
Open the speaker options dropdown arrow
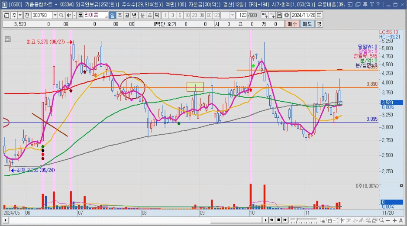[x=74, y=15]
